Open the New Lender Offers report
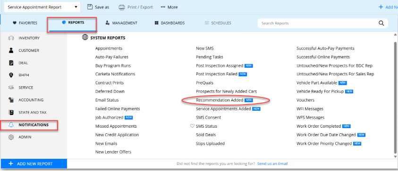 tap(113, 152)
